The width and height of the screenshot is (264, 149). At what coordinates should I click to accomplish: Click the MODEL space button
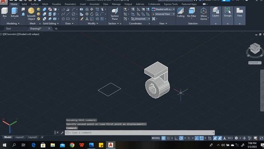(156, 138)
